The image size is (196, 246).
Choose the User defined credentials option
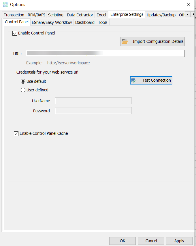(23, 90)
